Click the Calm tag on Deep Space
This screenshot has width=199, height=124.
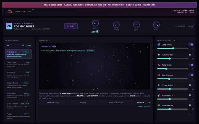tap(27, 62)
